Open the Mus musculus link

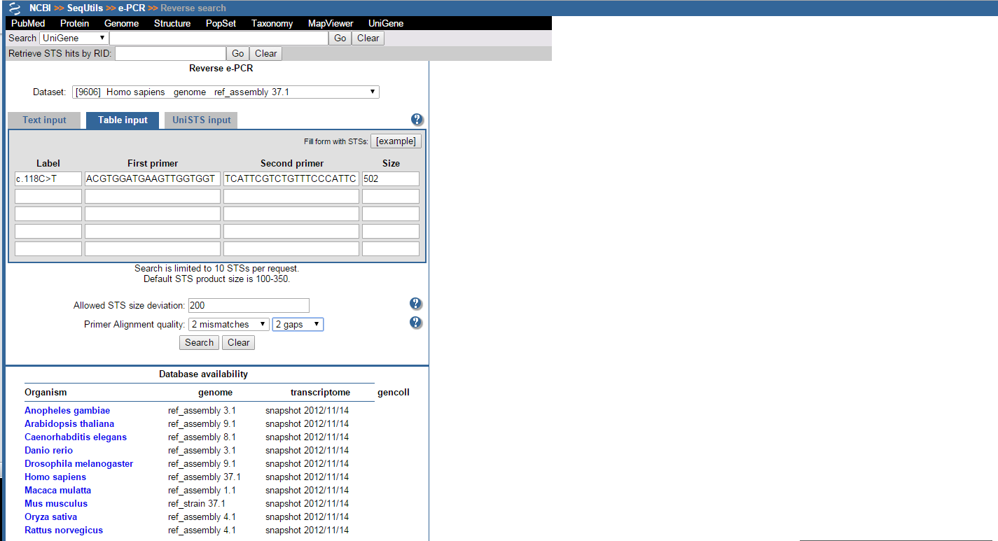tap(56, 504)
